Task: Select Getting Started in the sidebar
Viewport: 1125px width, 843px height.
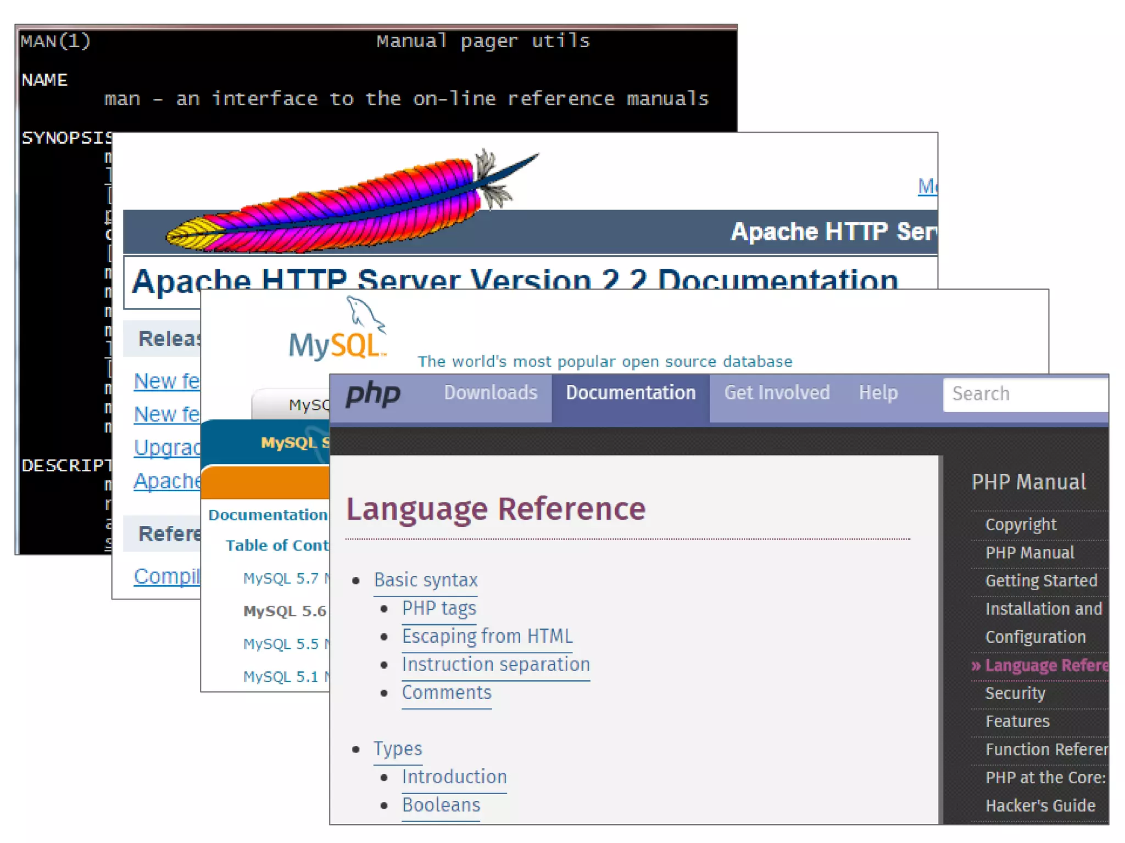Action: (x=1041, y=581)
